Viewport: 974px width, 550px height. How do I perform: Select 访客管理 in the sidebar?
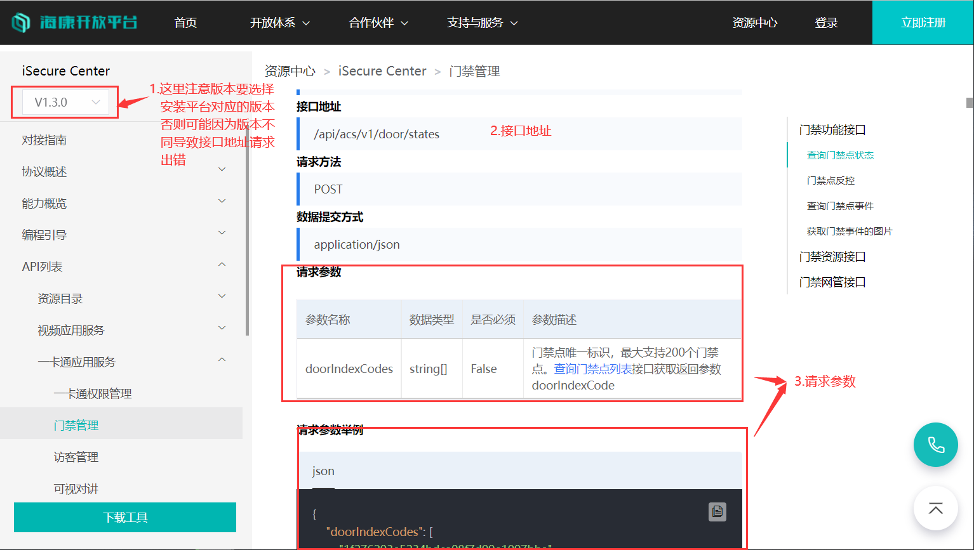[76, 457]
